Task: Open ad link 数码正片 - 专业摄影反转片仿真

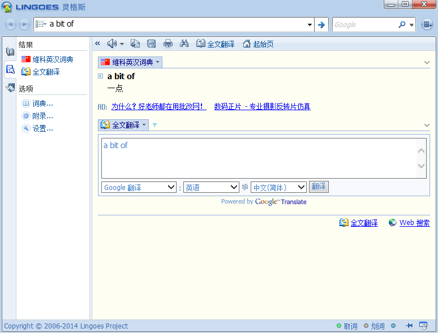Action: point(262,106)
